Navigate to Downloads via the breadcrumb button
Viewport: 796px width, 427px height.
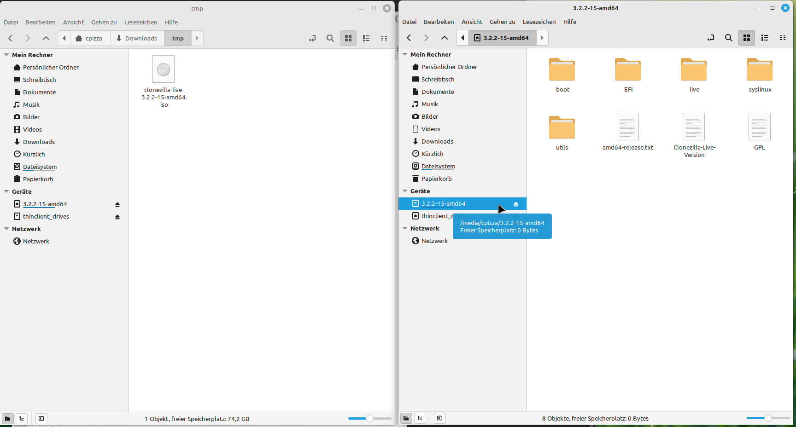tap(137, 38)
